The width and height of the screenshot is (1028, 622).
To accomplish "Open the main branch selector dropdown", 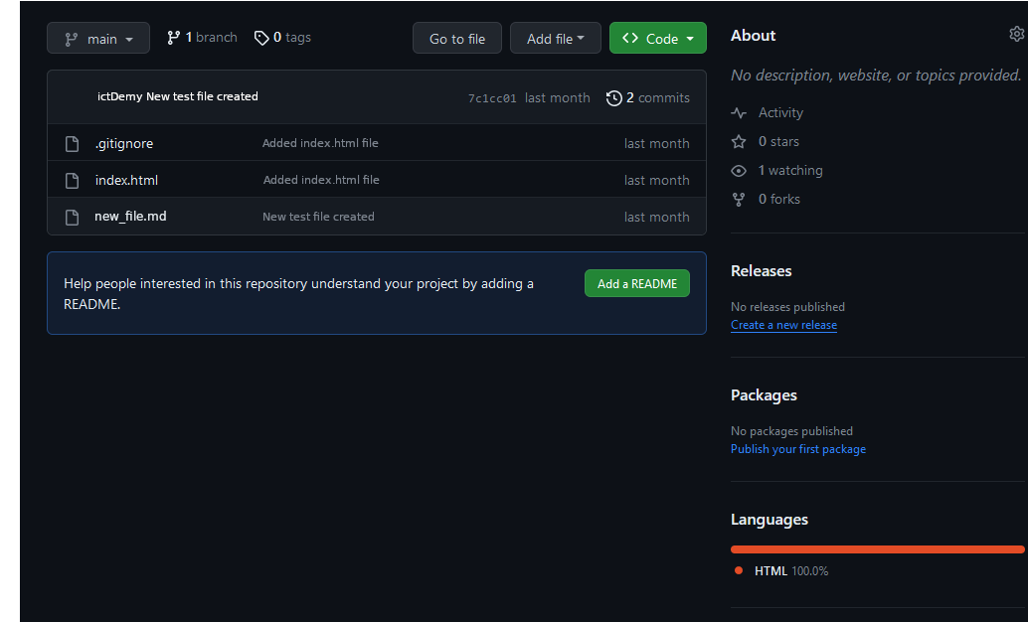I will point(97,38).
